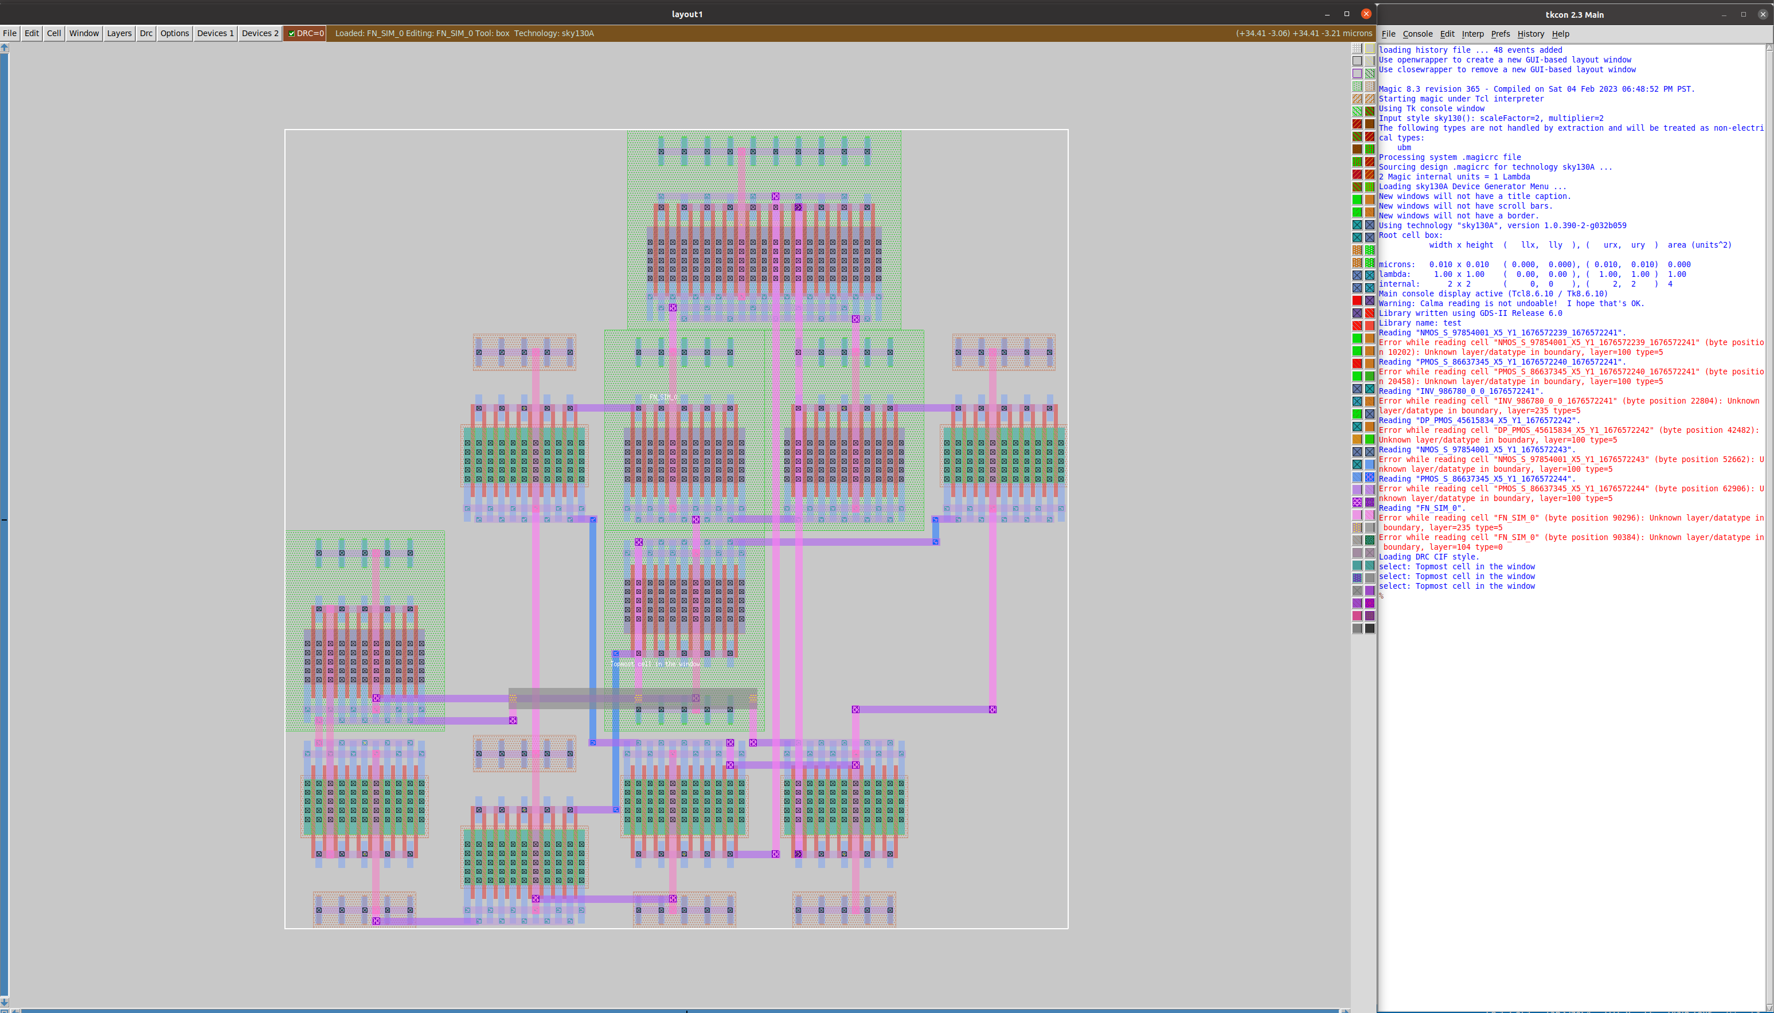1774x1013 pixels.
Task: Click the scroll-up arrow on layout's left scrollbar
Action: click(x=4, y=48)
